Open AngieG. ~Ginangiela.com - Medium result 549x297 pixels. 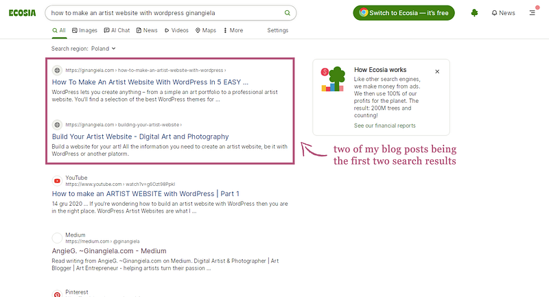click(109, 251)
